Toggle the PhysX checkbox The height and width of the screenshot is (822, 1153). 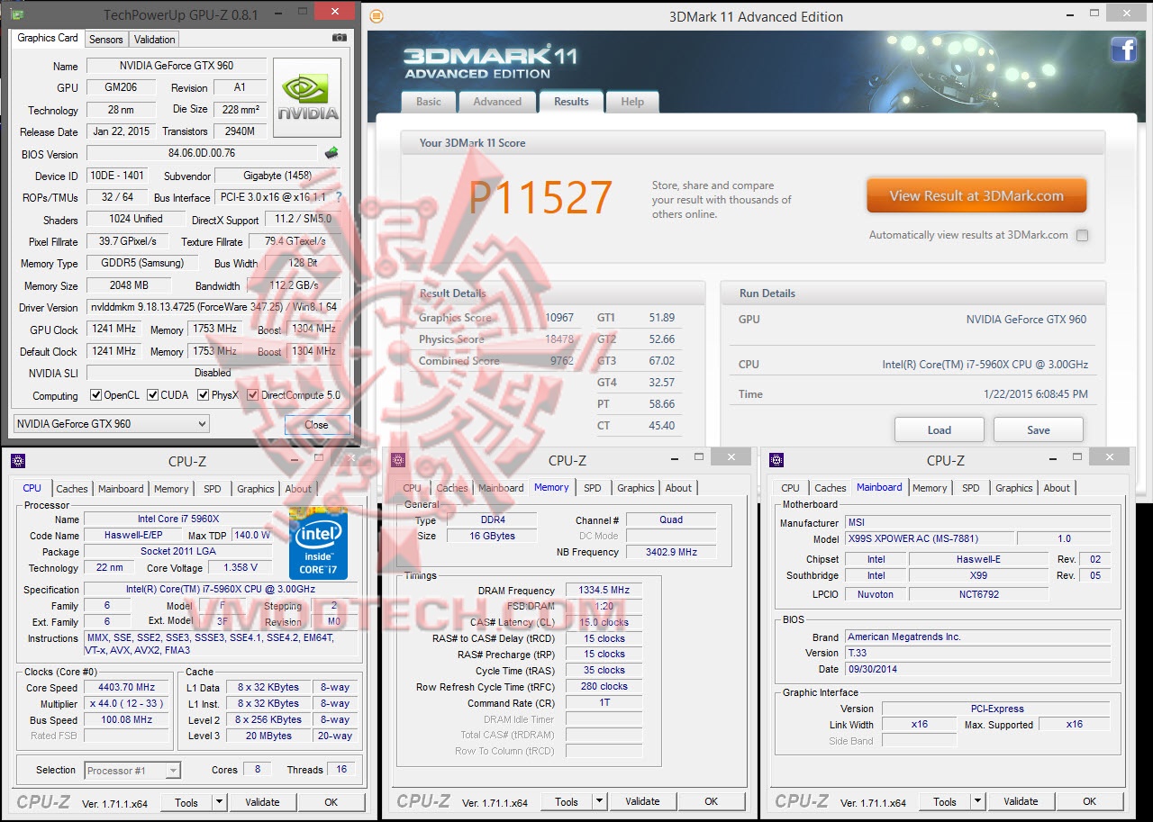(204, 395)
